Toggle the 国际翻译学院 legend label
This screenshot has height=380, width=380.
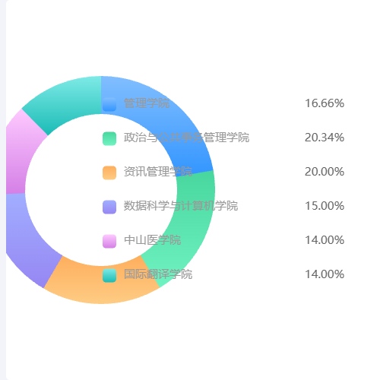[x=158, y=274]
